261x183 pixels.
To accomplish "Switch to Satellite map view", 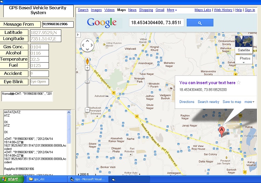I will coord(244,44).
